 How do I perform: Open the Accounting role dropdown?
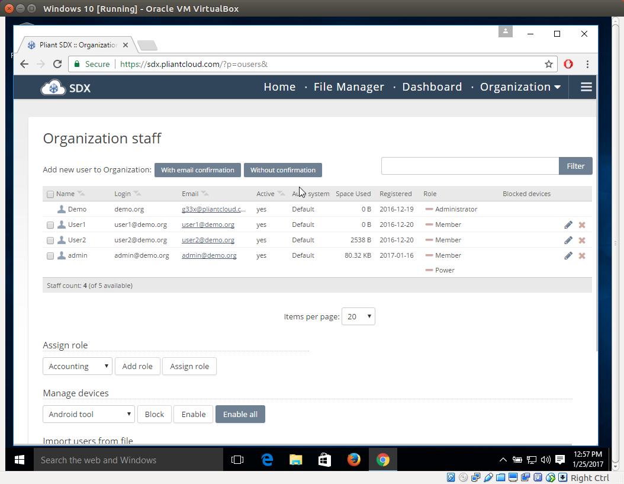point(78,366)
